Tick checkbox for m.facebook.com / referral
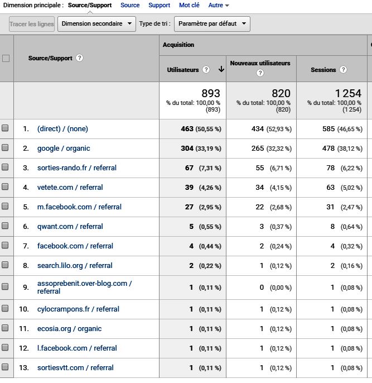Viewport: 372px width, 383px height. pyautogui.click(x=5, y=206)
